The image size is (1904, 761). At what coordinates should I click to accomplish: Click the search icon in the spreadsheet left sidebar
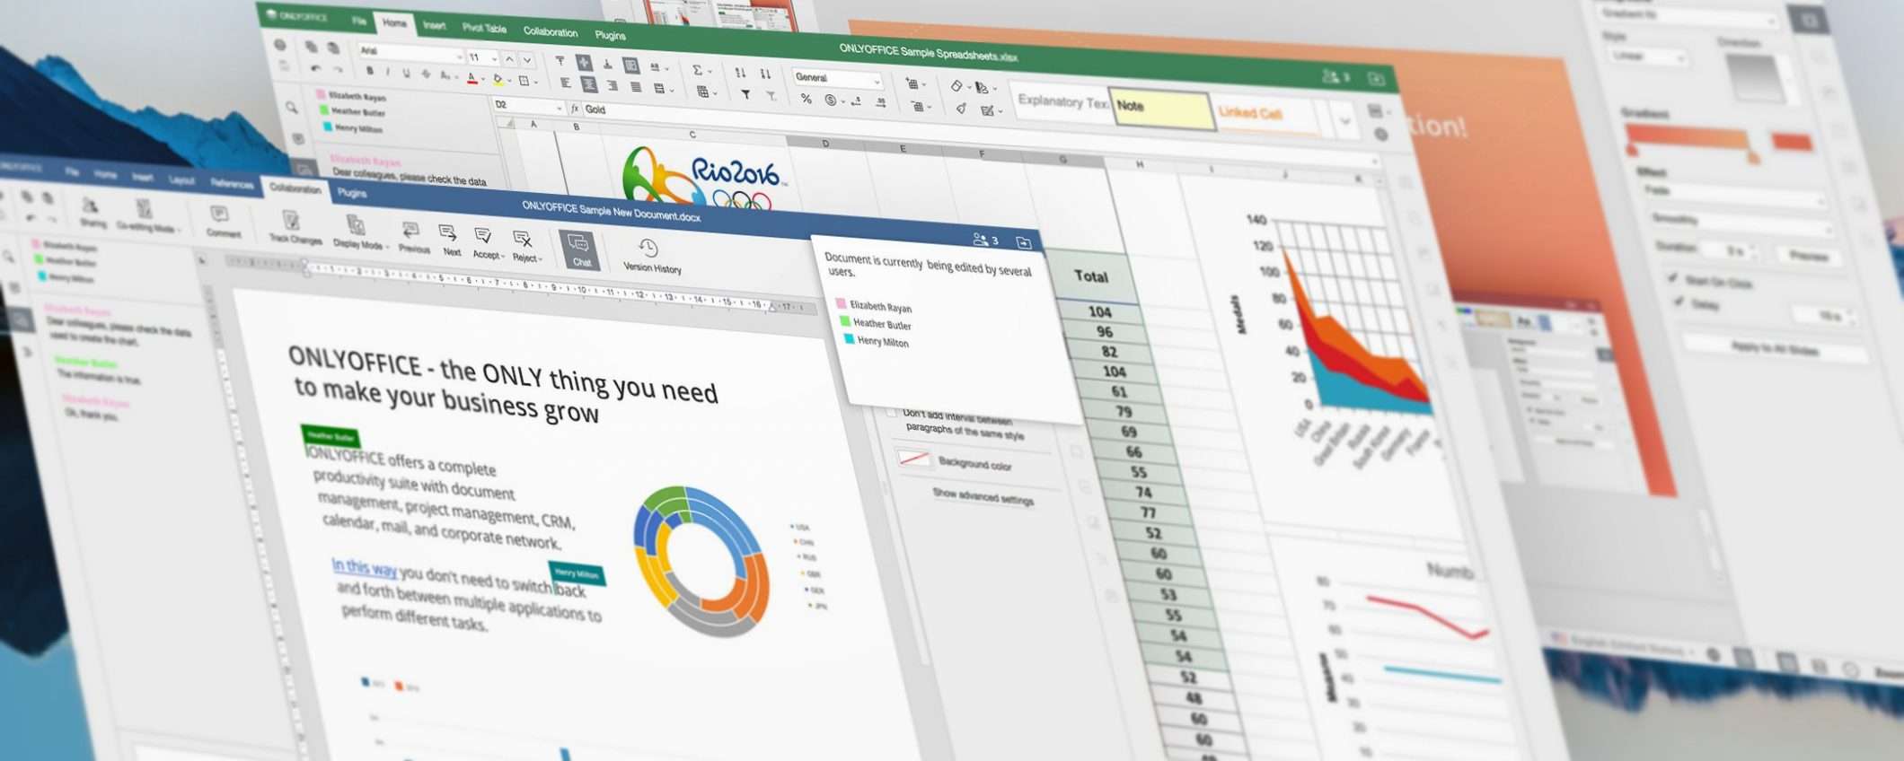[x=292, y=109]
